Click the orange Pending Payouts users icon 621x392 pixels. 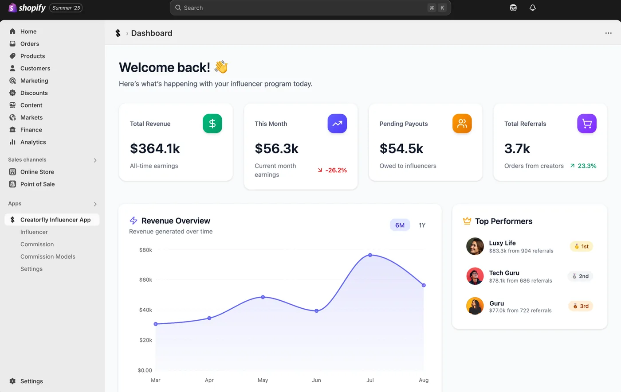pos(462,124)
